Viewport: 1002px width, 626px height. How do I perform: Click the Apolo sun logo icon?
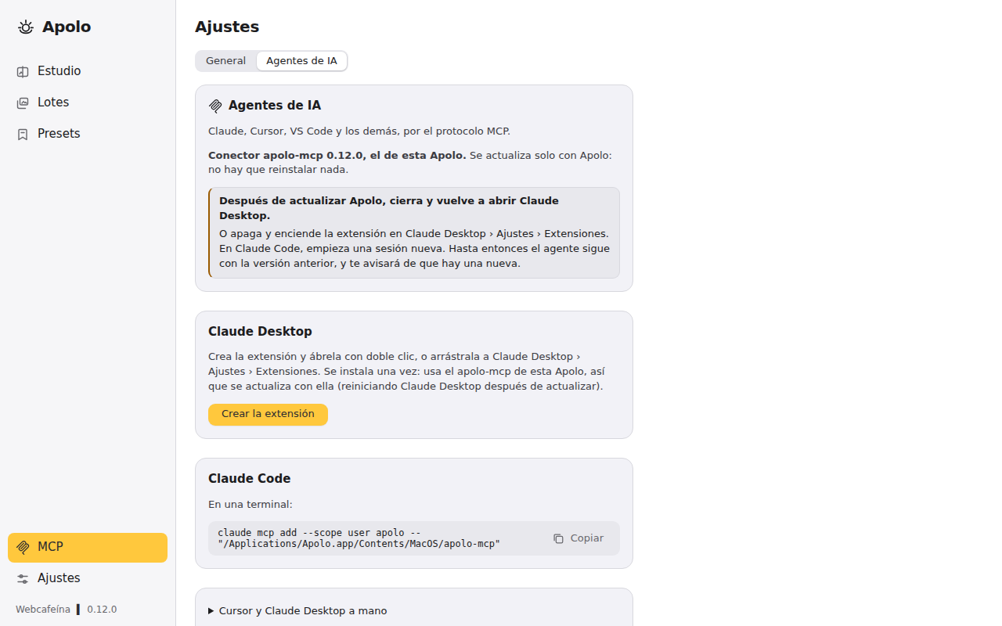click(26, 27)
